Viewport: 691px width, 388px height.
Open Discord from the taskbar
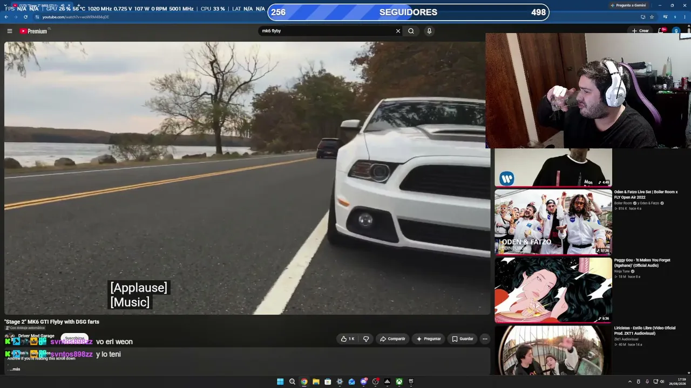click(363, 382)
